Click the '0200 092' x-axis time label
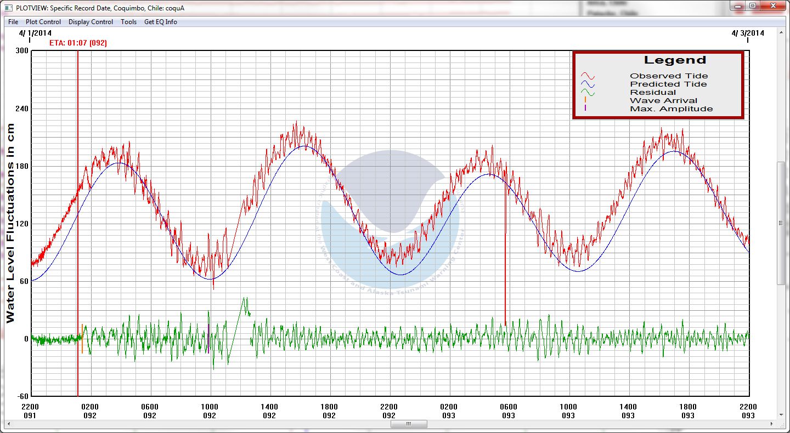 [x=90, y=411]
